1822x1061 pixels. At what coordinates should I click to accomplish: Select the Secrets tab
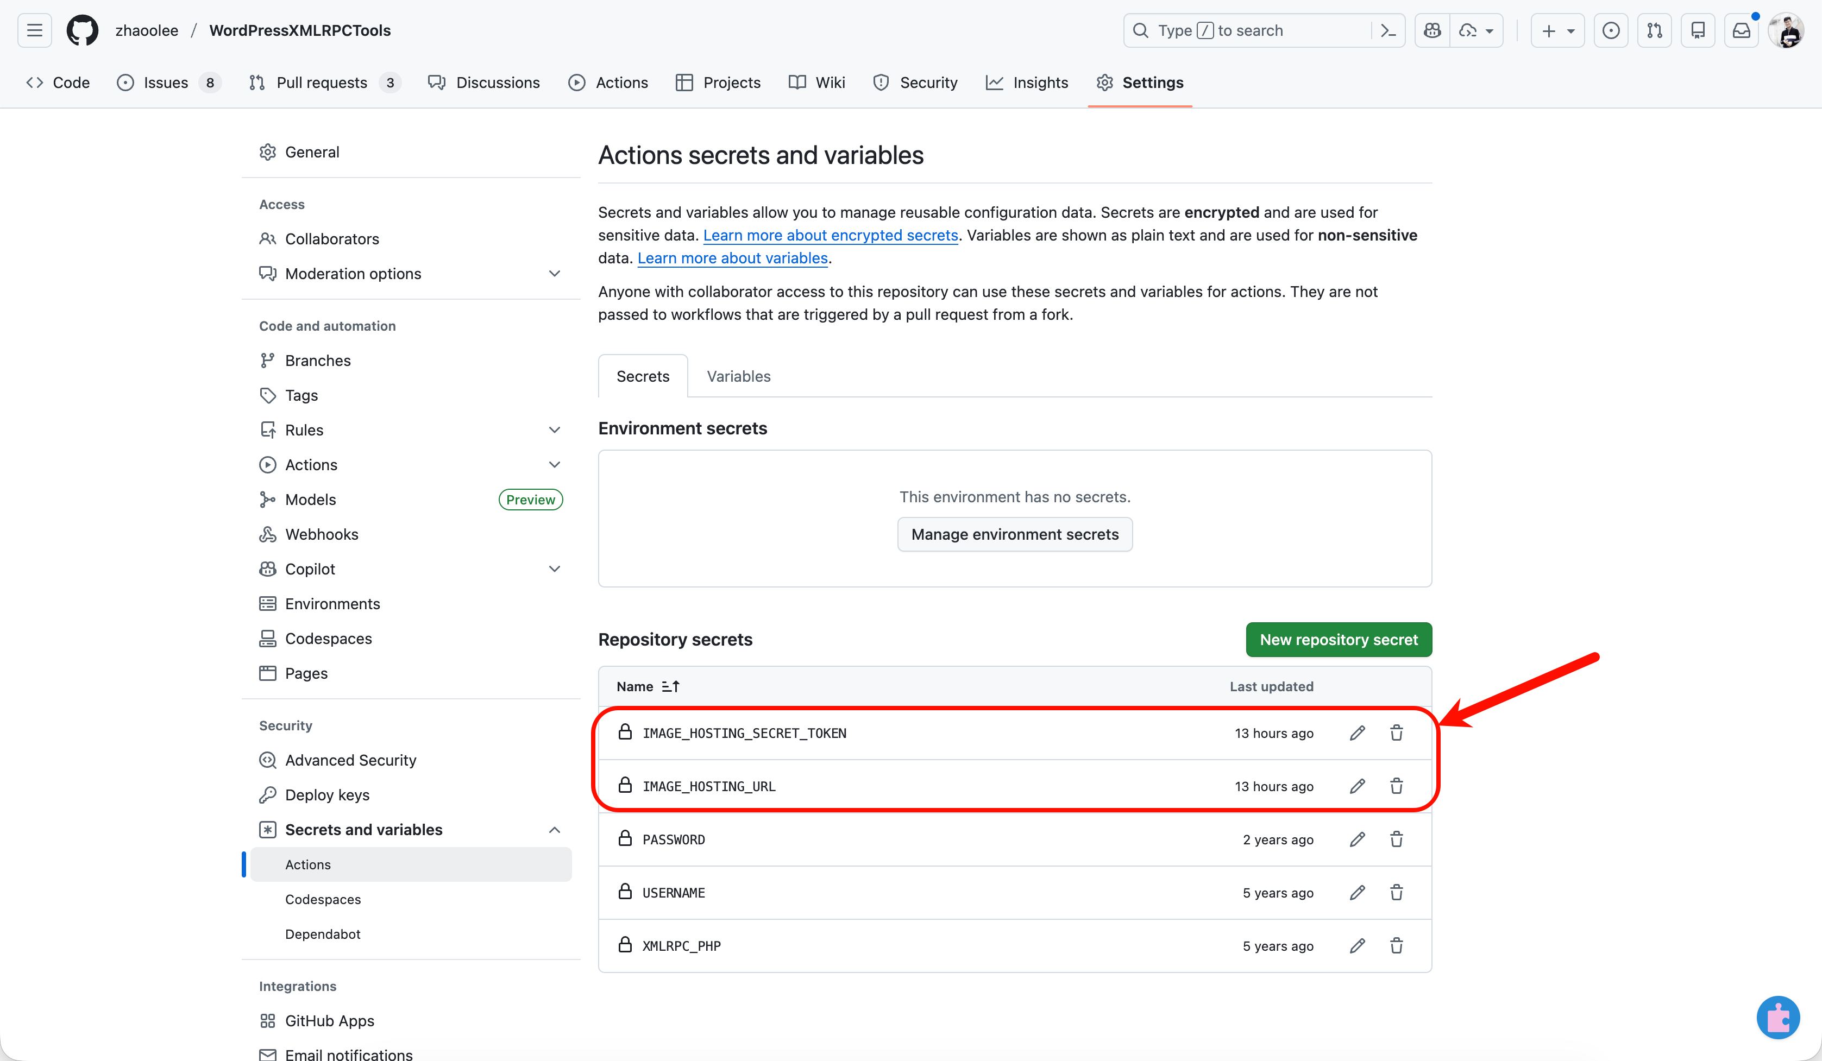[x=643, y=376]
